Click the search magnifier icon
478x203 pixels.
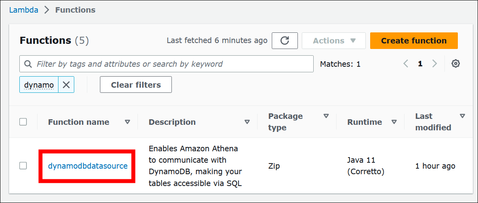pos(28,64)
